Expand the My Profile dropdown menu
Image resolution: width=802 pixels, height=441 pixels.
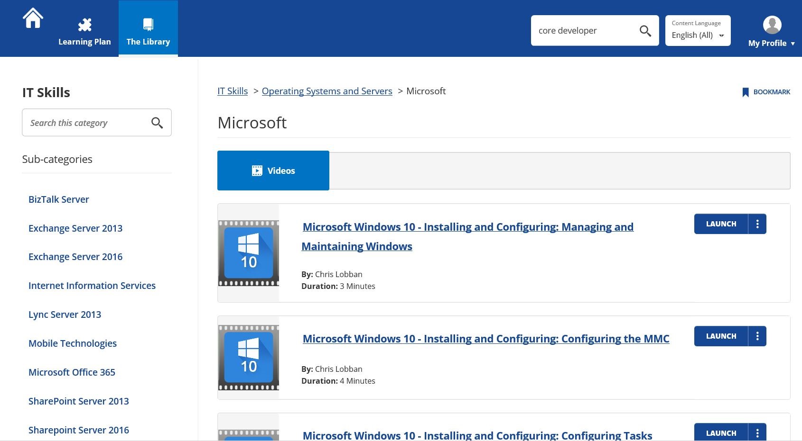coord(772,43)
